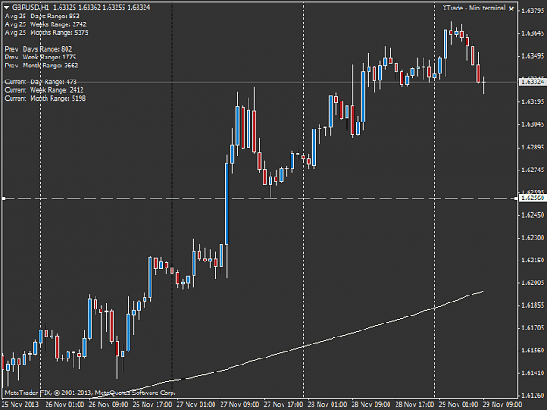
Task: Click the '27 Nov 09:00' time axis label
Action: point(240,405)
